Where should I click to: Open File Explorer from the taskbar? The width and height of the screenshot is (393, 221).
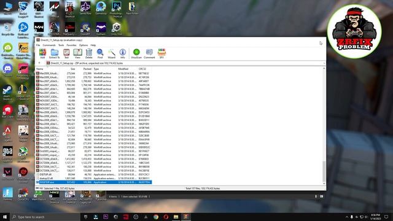[x=176, y=217]
